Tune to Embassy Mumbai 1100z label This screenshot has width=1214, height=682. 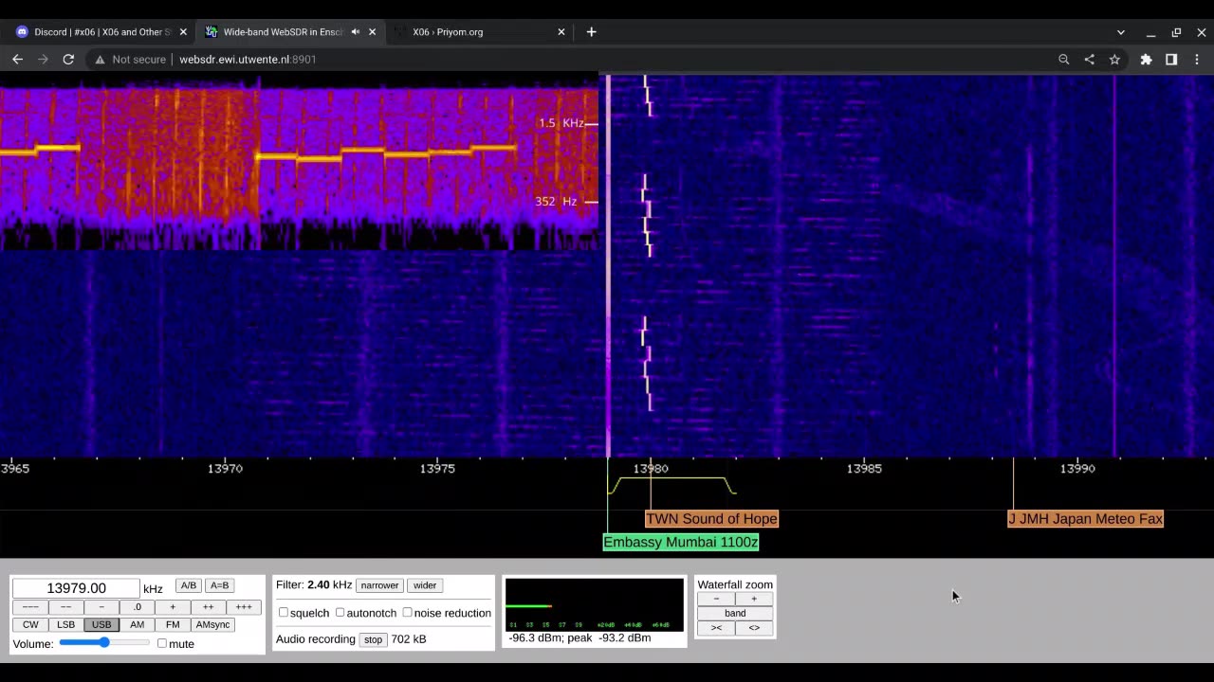click(681, 542)
